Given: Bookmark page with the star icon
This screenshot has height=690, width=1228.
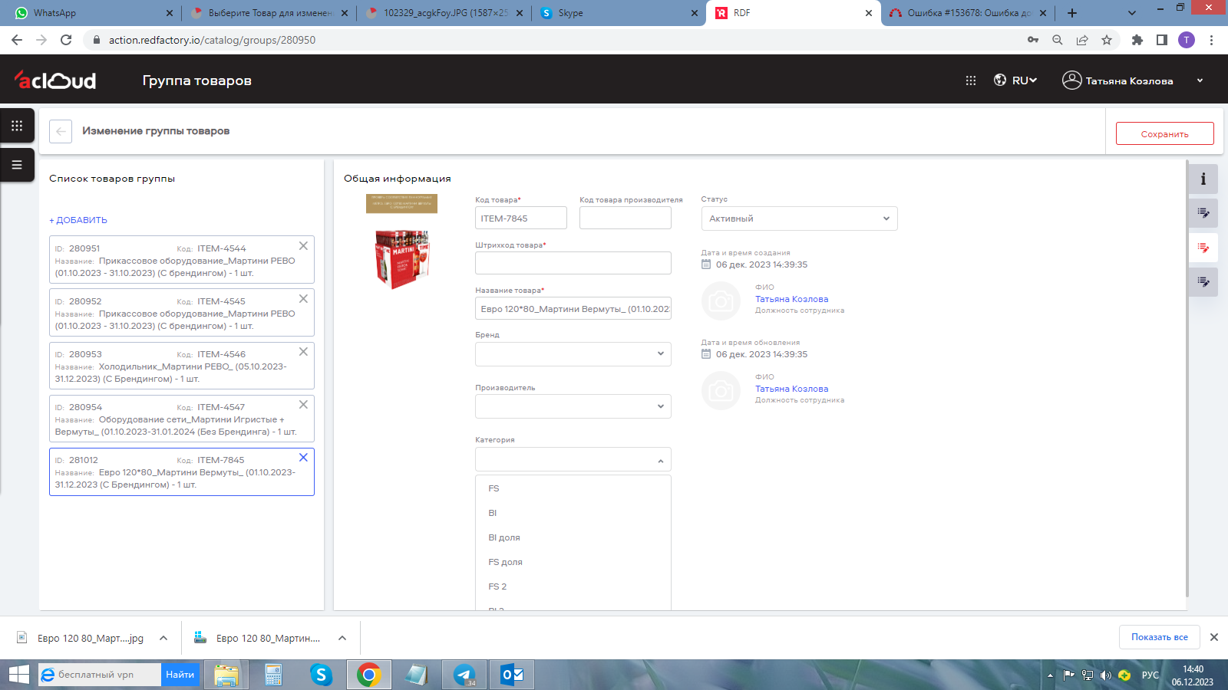Looking at the screenshot, I should (x=1107, y=40).
